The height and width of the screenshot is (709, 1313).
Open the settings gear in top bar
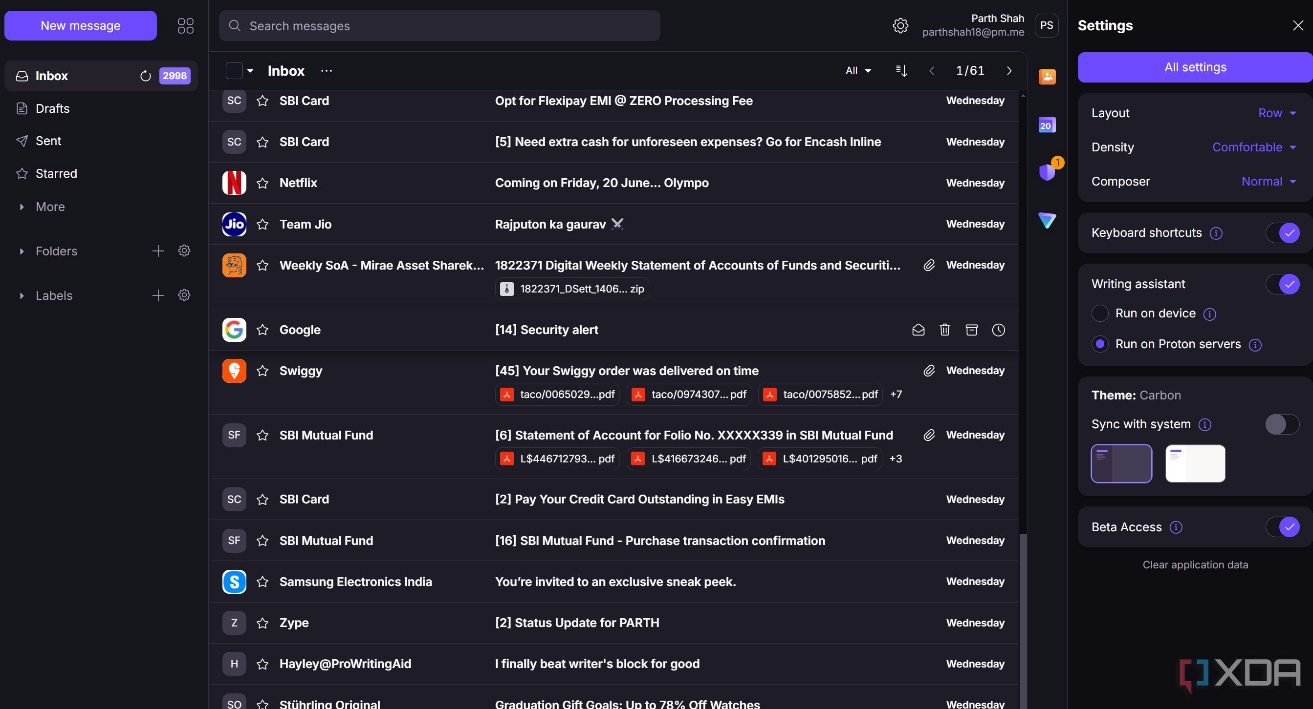[900, 25]
